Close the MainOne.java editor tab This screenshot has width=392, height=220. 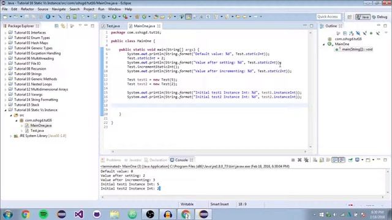159,26
